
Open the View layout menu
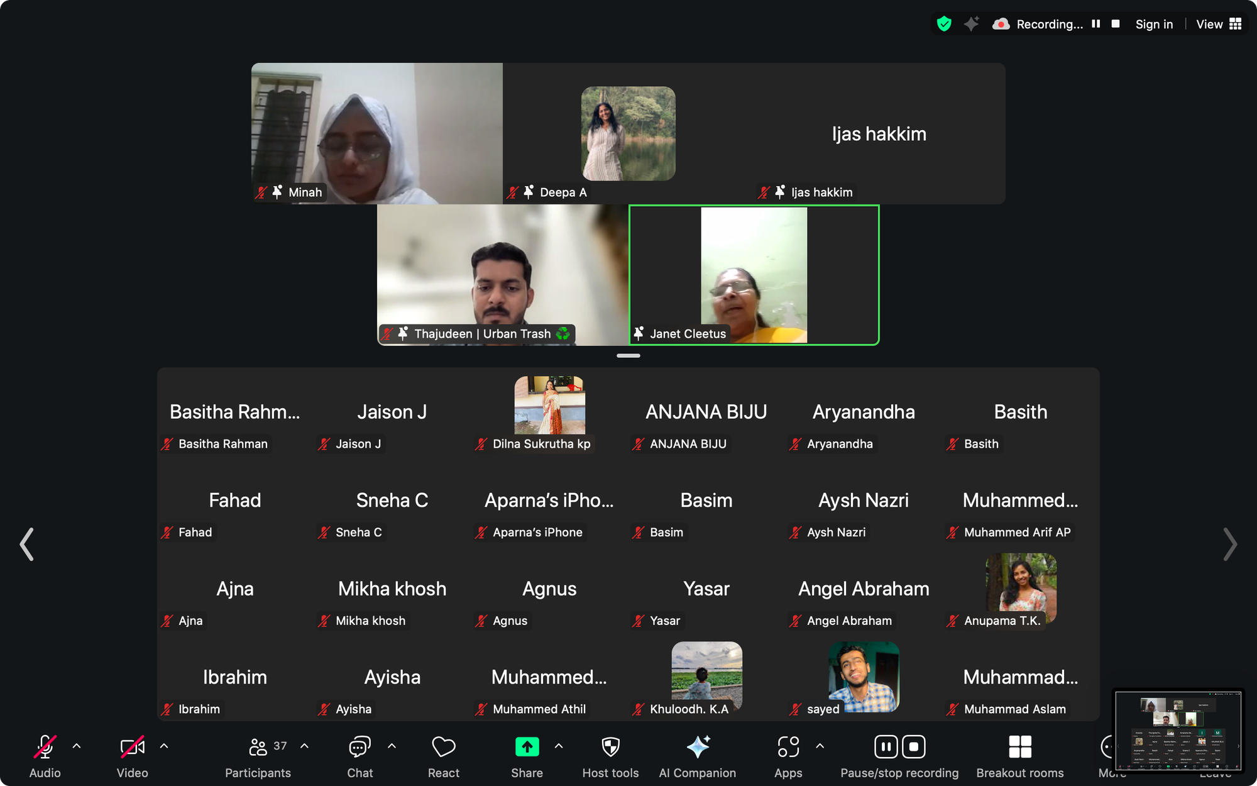(1219, 24)
